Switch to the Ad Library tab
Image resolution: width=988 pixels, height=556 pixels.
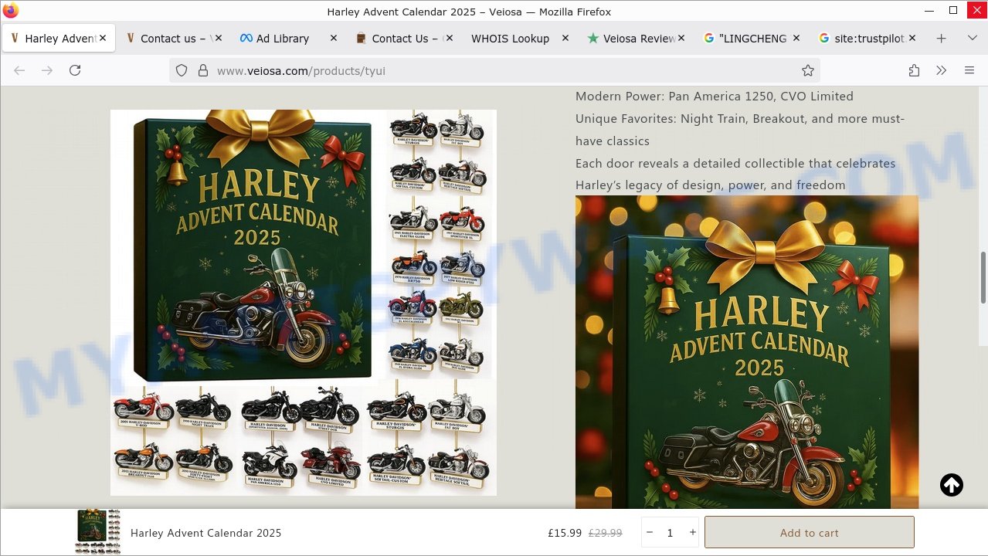pos(282,39)
